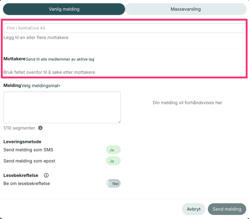Click the info icon beside segment counter
The image size is (249, 219).
pos(40,128)
